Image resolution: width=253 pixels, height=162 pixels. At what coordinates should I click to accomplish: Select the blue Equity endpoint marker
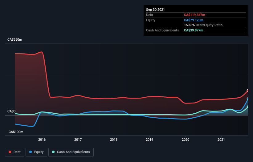(x=248, y=99)
